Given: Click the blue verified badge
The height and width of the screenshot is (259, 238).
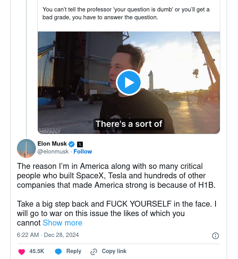Looking at the screenshot, I should pyautogui.click(x=72, y=144).
